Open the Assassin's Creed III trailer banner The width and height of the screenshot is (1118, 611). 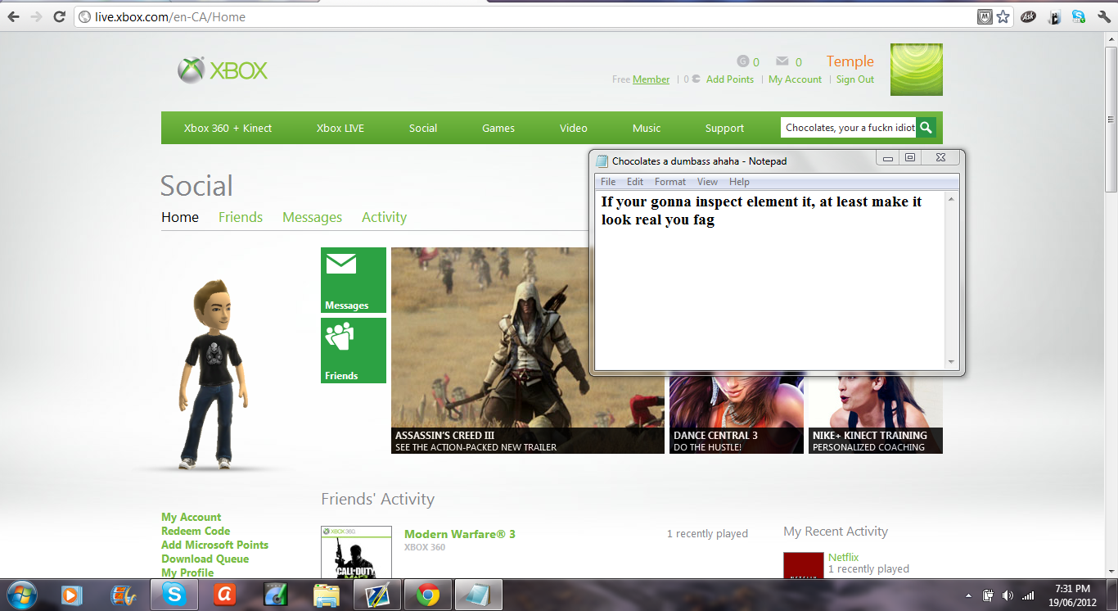pyautogui.click(x=528, y=351)
